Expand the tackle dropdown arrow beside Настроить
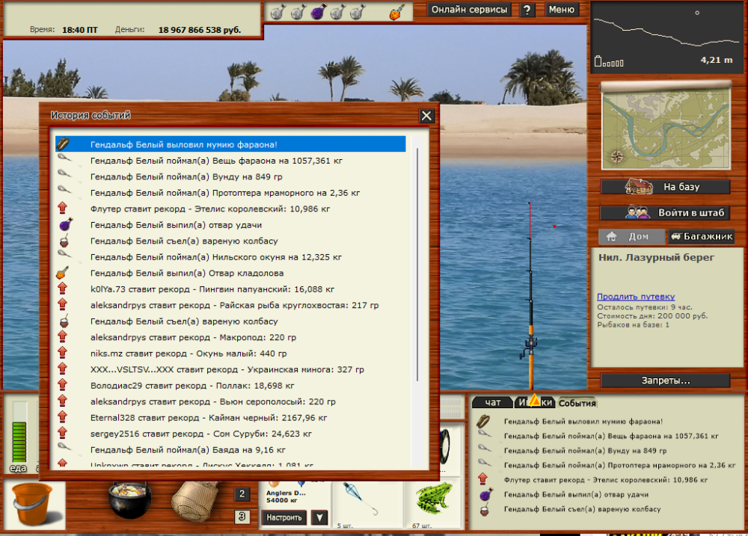 coord(319,517)
